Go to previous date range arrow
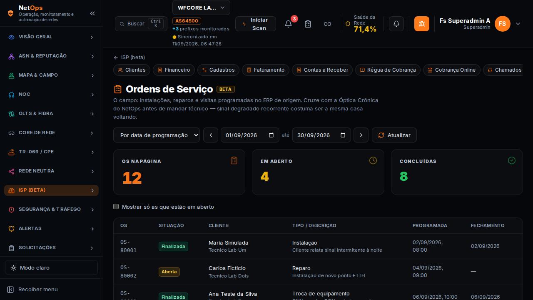The width and height of the screenshot is (533, 300). click(x=211, y=135)
